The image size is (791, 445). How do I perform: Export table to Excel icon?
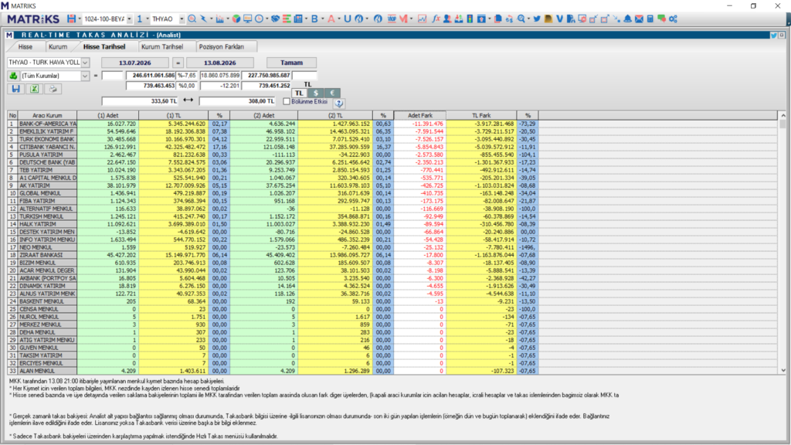coord(34,89)
